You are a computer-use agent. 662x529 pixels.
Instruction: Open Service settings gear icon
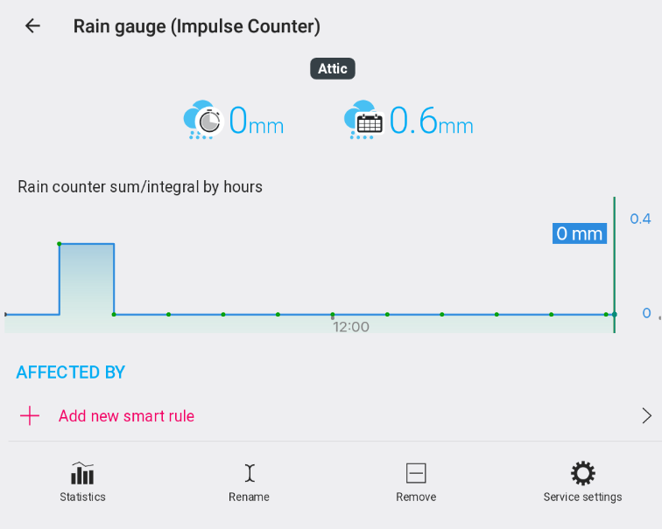pos(582,474)
